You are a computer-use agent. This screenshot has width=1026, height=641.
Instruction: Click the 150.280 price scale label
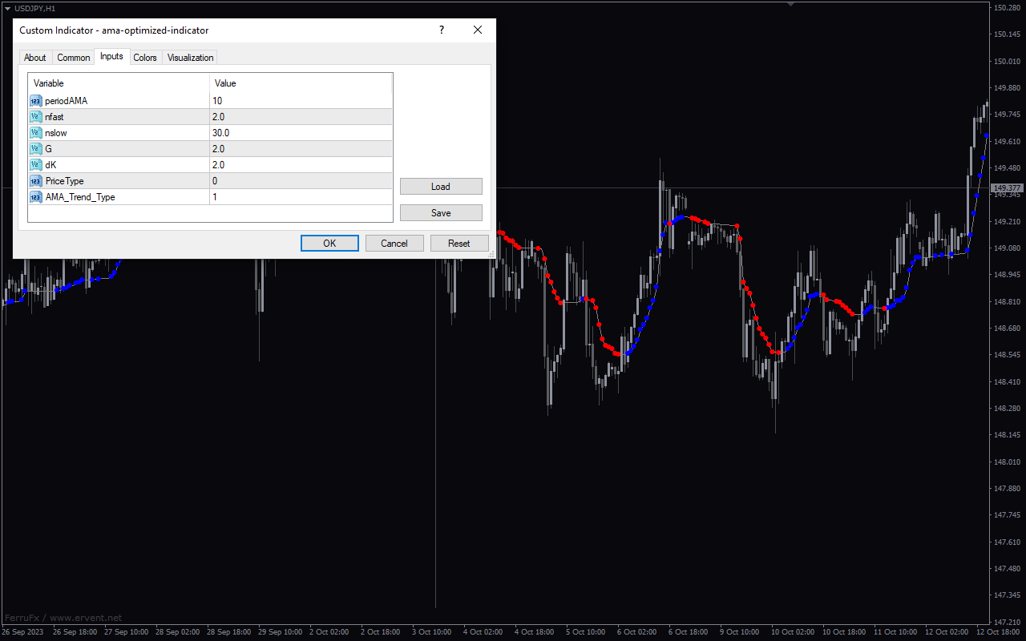(x=1007, y=8)
